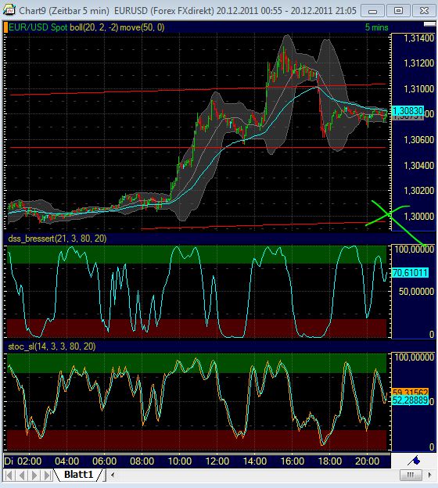
Task: Click the horizontal scrollbar left arrow
Action: tap(113, 475)
